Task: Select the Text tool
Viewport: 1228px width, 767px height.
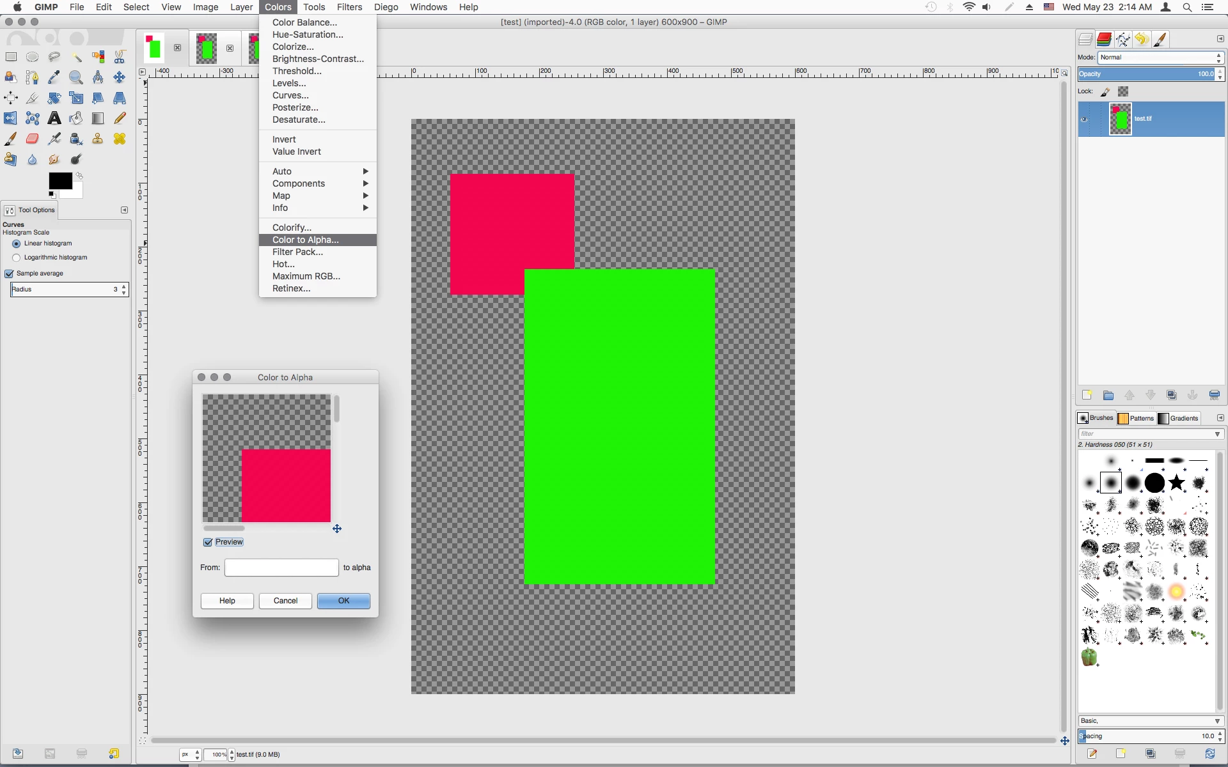Action: click(54, 118)
